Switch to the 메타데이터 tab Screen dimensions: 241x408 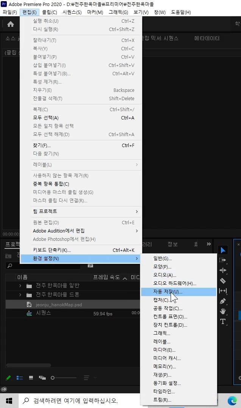207,38
